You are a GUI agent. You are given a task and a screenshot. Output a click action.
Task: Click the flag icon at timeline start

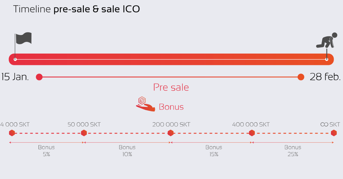24,38
